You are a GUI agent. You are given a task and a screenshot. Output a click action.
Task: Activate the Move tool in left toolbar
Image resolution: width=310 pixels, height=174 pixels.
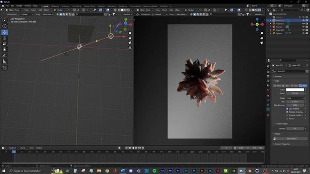[x=4, y=32]
